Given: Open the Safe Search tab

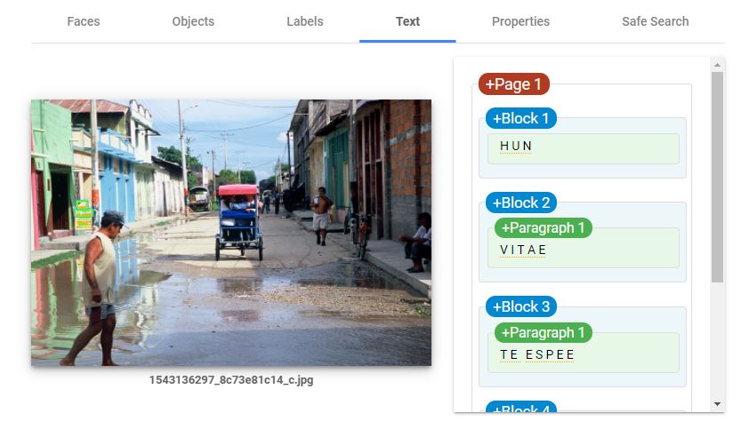Looking at the screenshot, I should [x=655, y=21].
